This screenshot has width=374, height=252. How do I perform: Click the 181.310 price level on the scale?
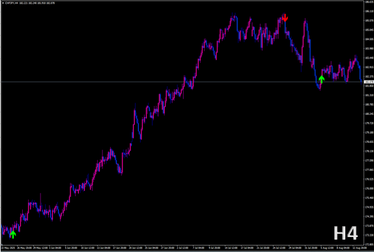tap(369, 95)
